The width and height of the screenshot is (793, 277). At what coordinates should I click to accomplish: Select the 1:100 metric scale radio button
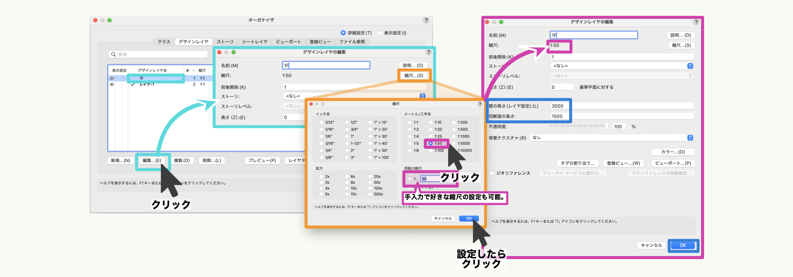431,151
